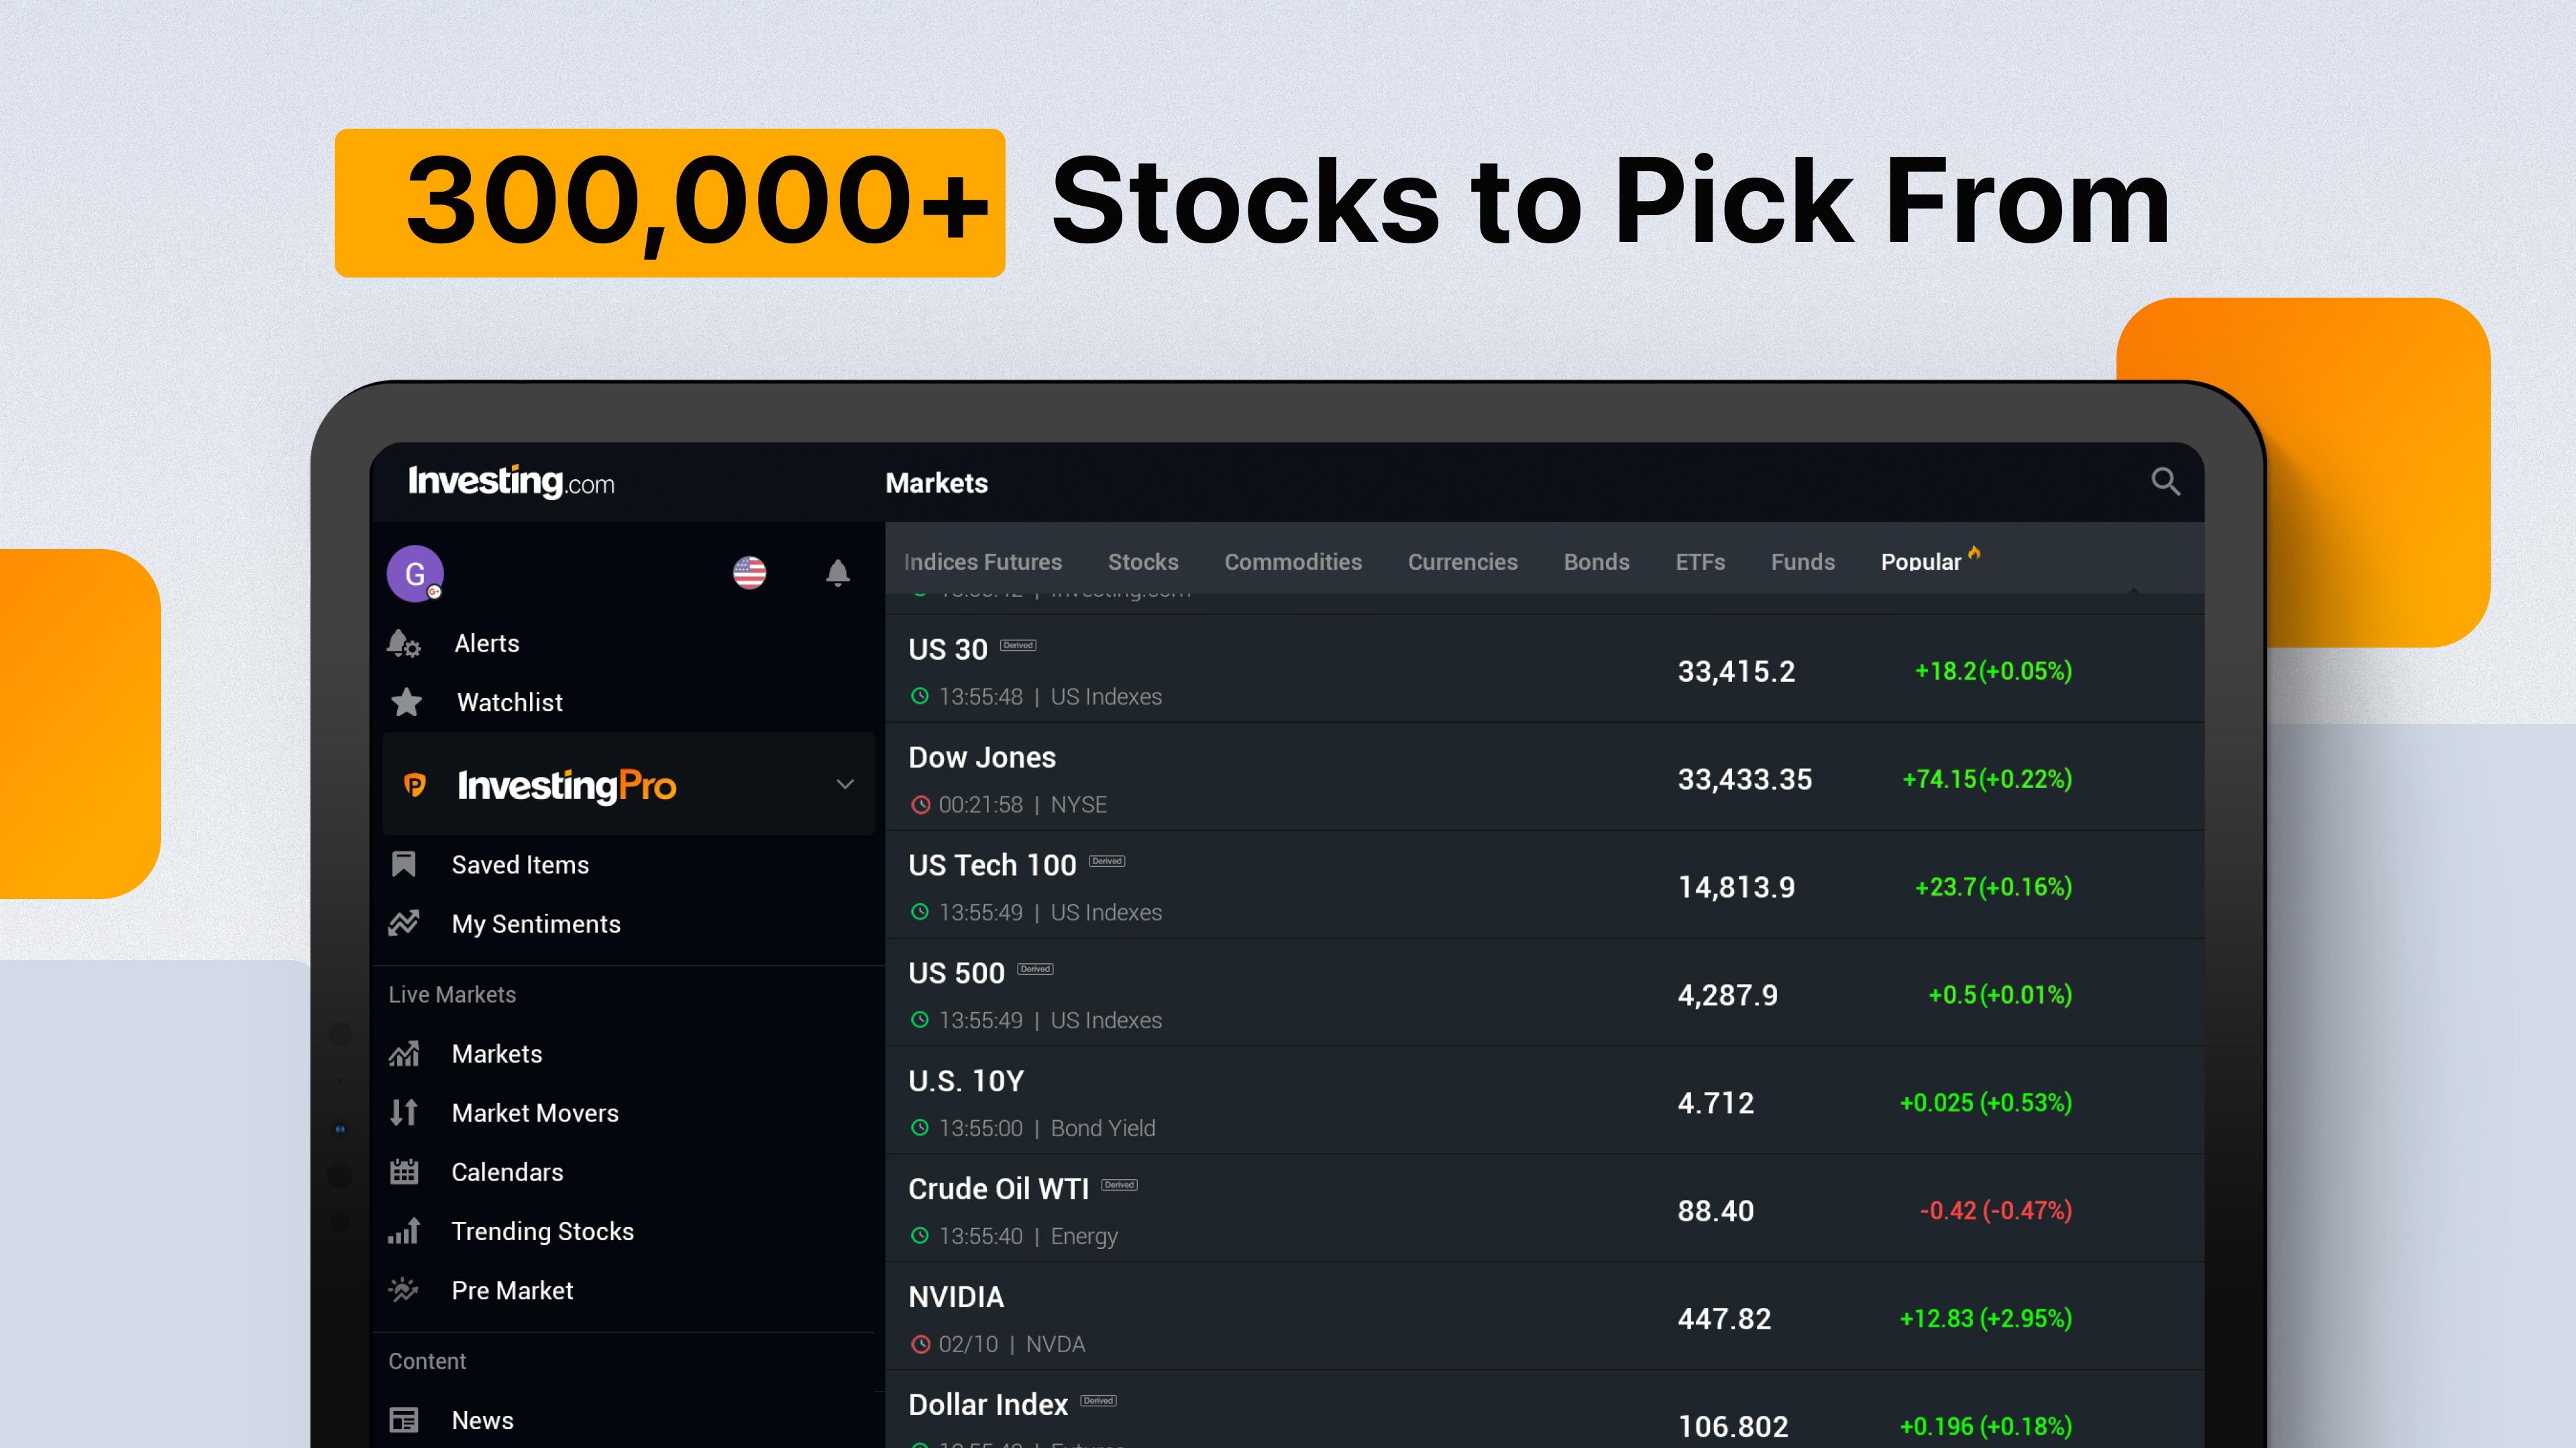Open the News sidebar item

482,1420
